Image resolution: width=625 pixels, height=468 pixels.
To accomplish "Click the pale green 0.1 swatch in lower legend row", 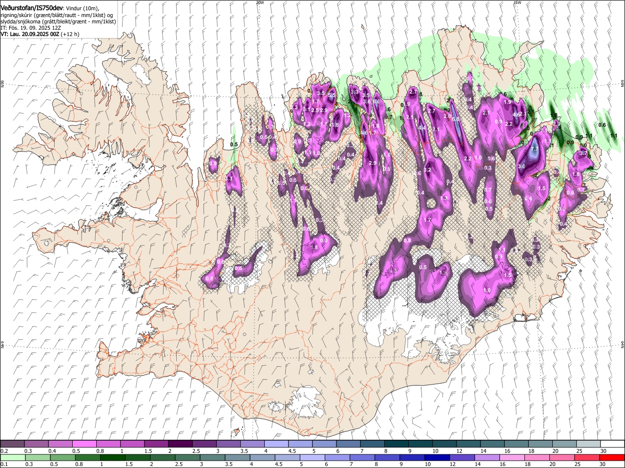I will pos(12,457).
